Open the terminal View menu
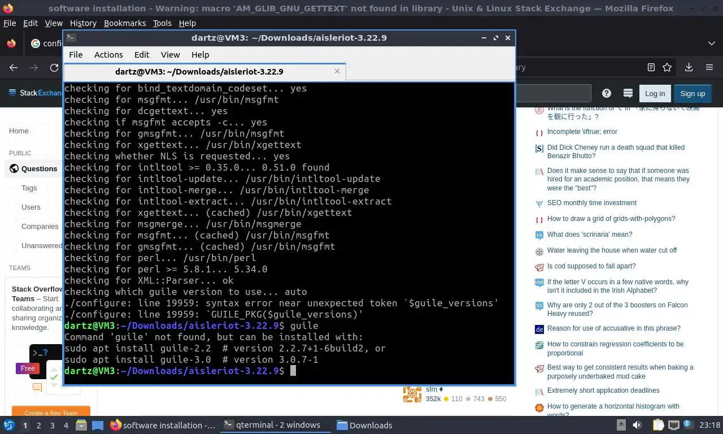 pos(170,55)
